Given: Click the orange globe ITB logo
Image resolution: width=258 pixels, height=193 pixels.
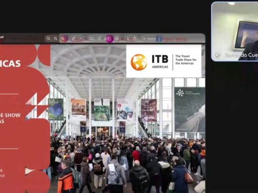Looking at the screenshot, I should point(139,62).
